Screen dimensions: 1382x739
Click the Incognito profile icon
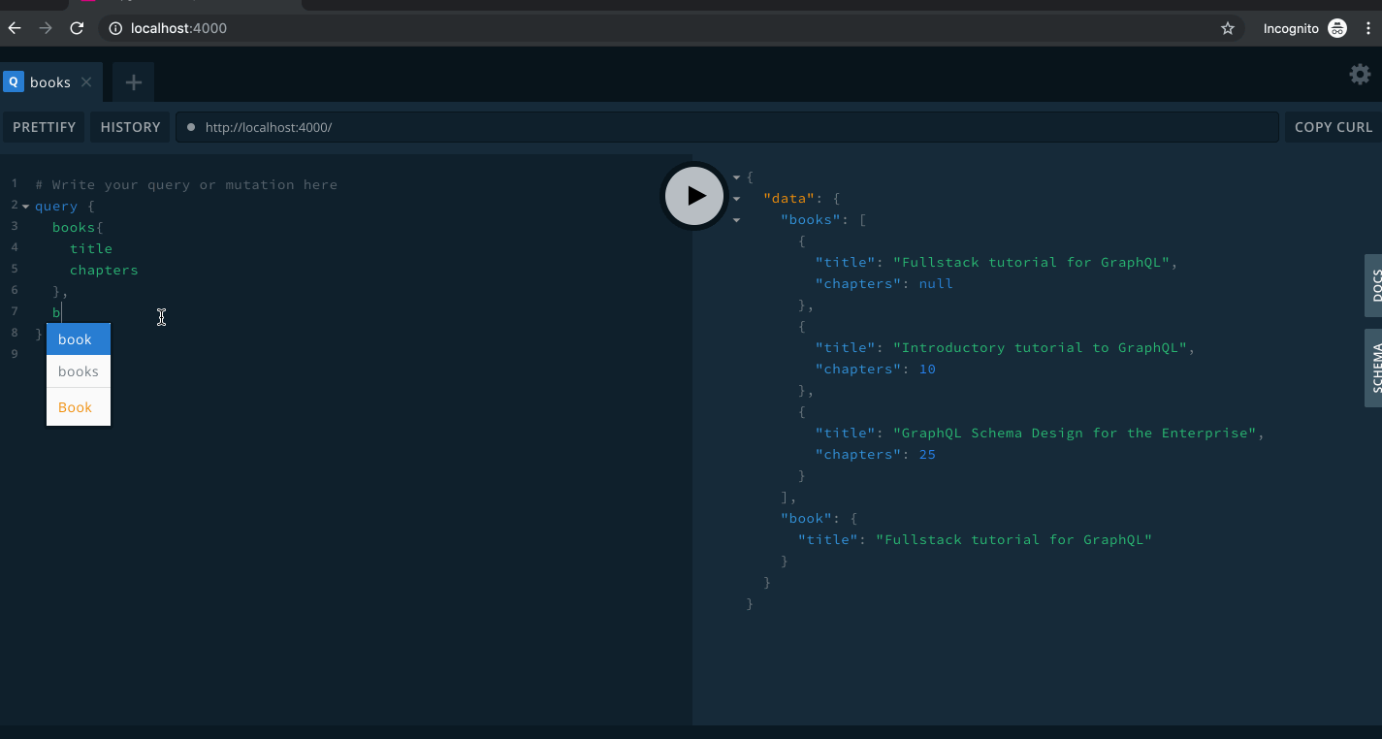point(1336,28)
